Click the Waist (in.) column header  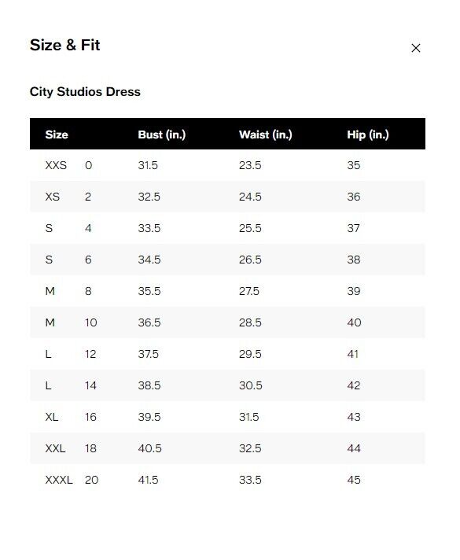265,134
